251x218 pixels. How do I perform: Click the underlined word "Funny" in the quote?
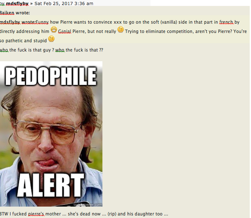(42, 22)
